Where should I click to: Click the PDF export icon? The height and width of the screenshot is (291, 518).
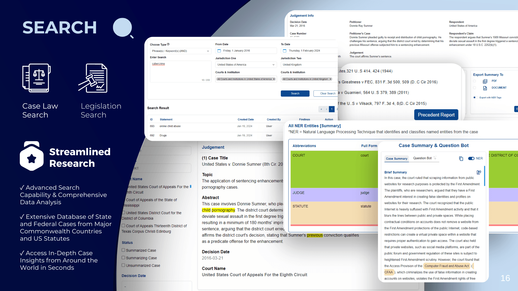click(485, 81)
